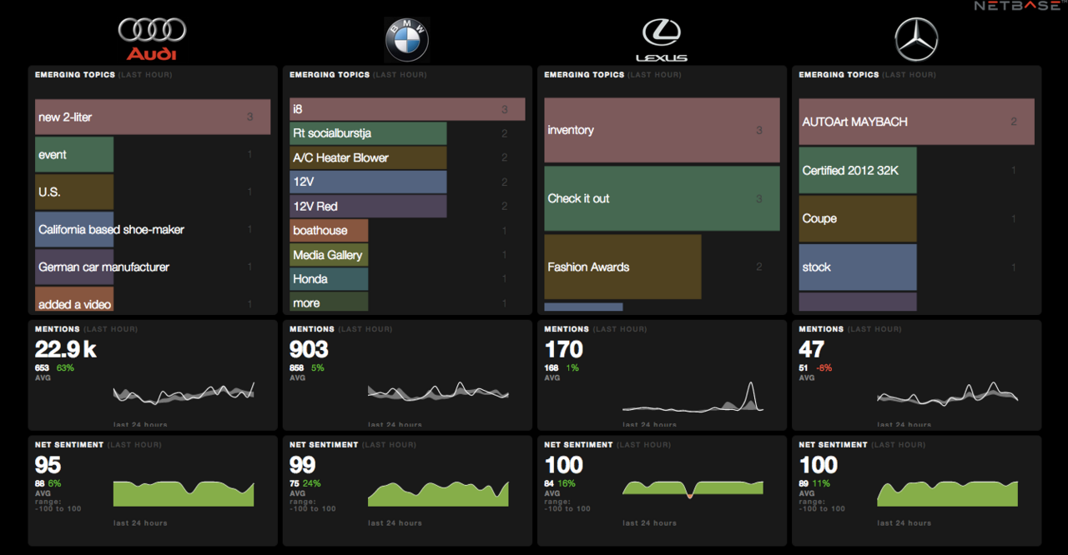Screen dimensions: 1068x555
Task: Click Audi's net sentiment value 95
Action: pyautogui.click(x=48, y=465)
